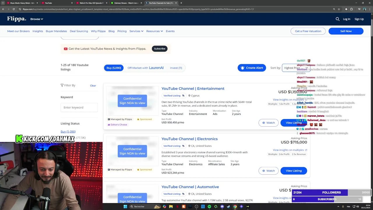Expand the Resources menu
The width and height of the screenshot is (373, 210).
point(154,31)
